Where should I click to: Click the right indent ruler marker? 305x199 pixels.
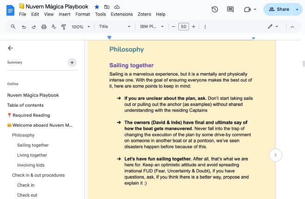tap(253, 38)
